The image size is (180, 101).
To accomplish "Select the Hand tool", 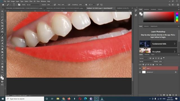I will pyautogui.click(x=2, y=67).
